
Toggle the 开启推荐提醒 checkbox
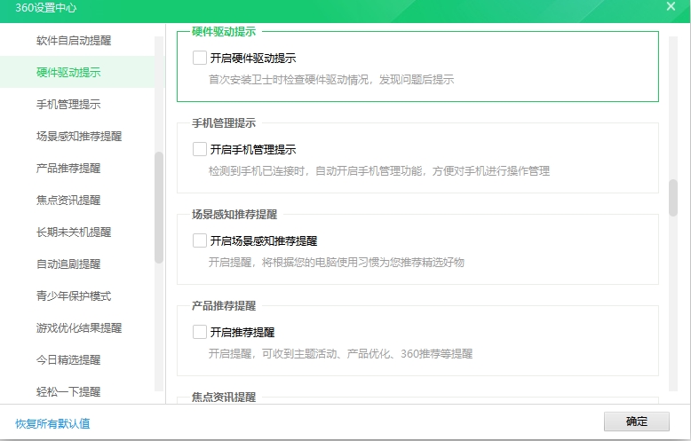tap(200, 332)
